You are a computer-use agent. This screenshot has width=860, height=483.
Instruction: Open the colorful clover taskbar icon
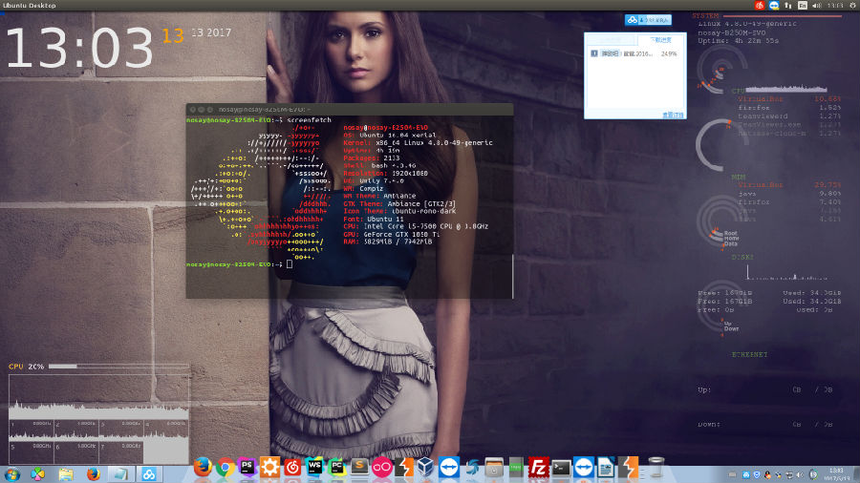click(x=38, y=474)
